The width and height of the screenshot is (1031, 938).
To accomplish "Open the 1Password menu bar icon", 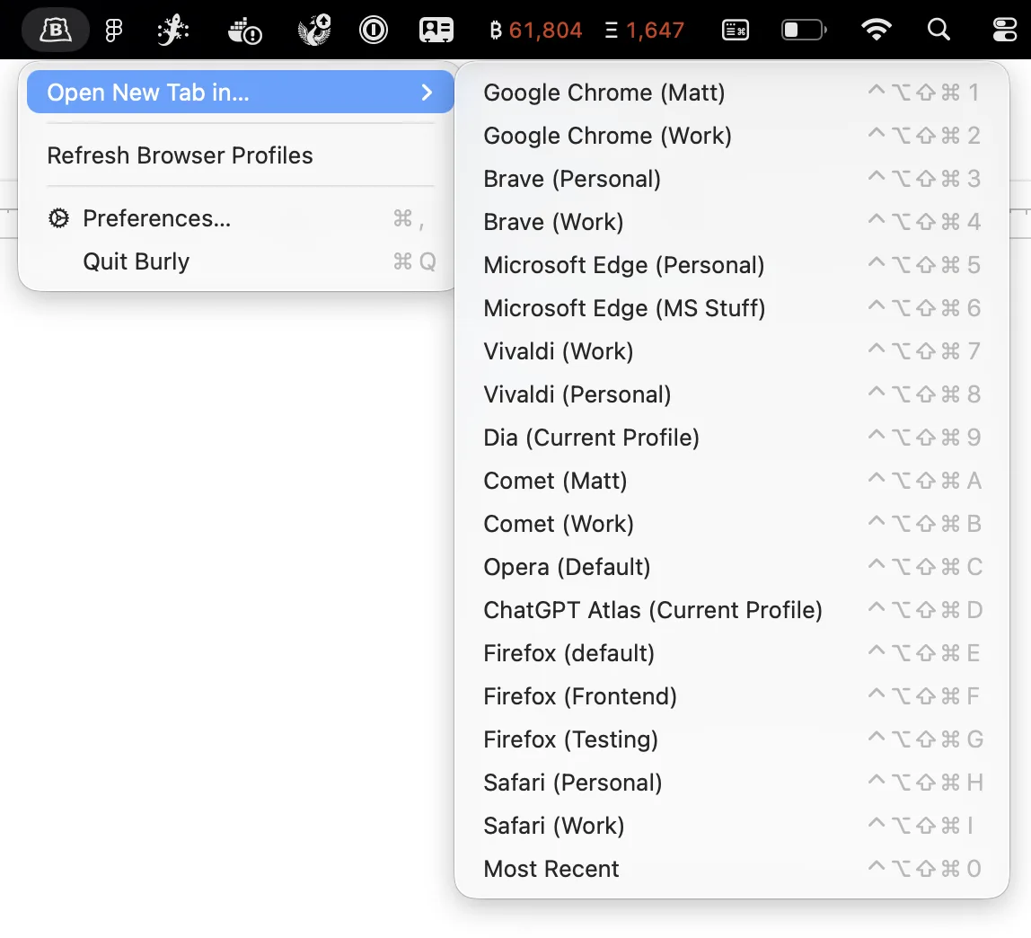I will (x=374, y=30).
